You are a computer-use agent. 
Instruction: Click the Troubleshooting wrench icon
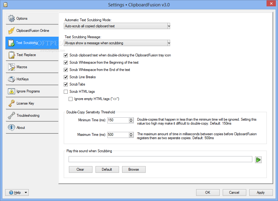[x=11, y=116]
